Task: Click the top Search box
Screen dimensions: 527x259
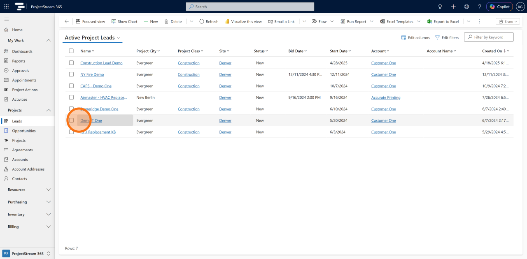Action: 250,7
